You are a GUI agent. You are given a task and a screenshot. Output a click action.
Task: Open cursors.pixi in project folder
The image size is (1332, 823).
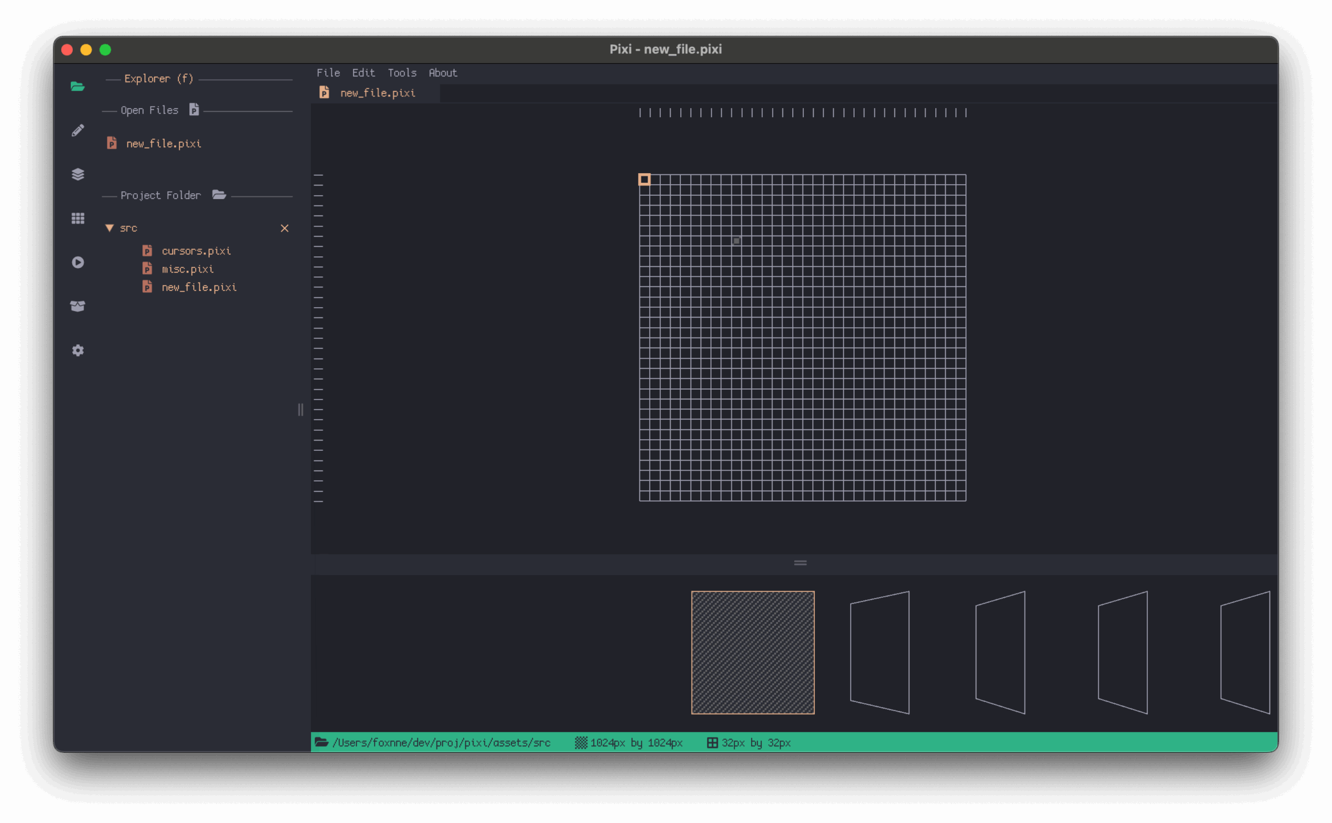pyautogui.click(x=196, y=250)
